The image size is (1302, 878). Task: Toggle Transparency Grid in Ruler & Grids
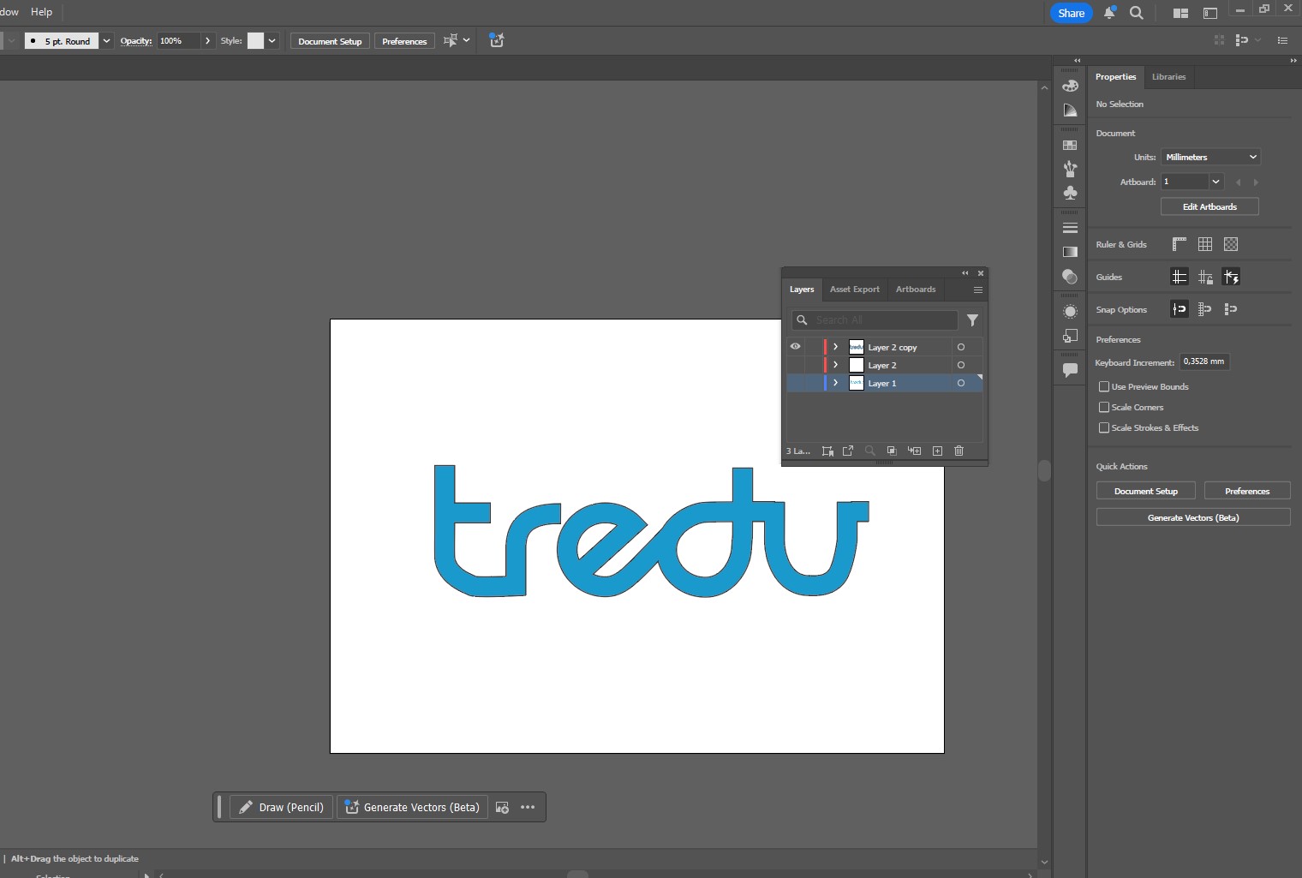point(1231,244)
